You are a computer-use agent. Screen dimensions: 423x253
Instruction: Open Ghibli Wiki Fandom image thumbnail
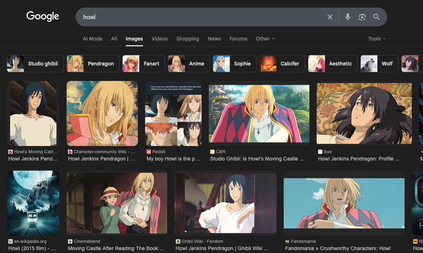tap(225, 203)
